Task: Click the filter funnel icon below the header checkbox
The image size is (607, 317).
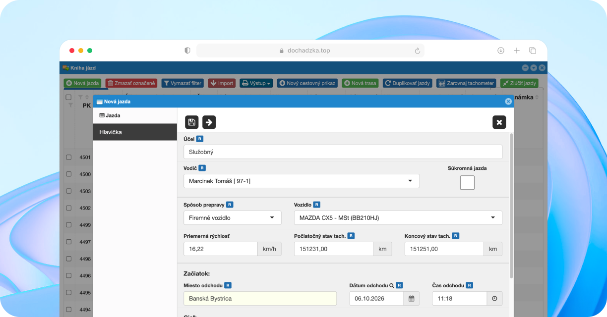Action: (70, 106)
